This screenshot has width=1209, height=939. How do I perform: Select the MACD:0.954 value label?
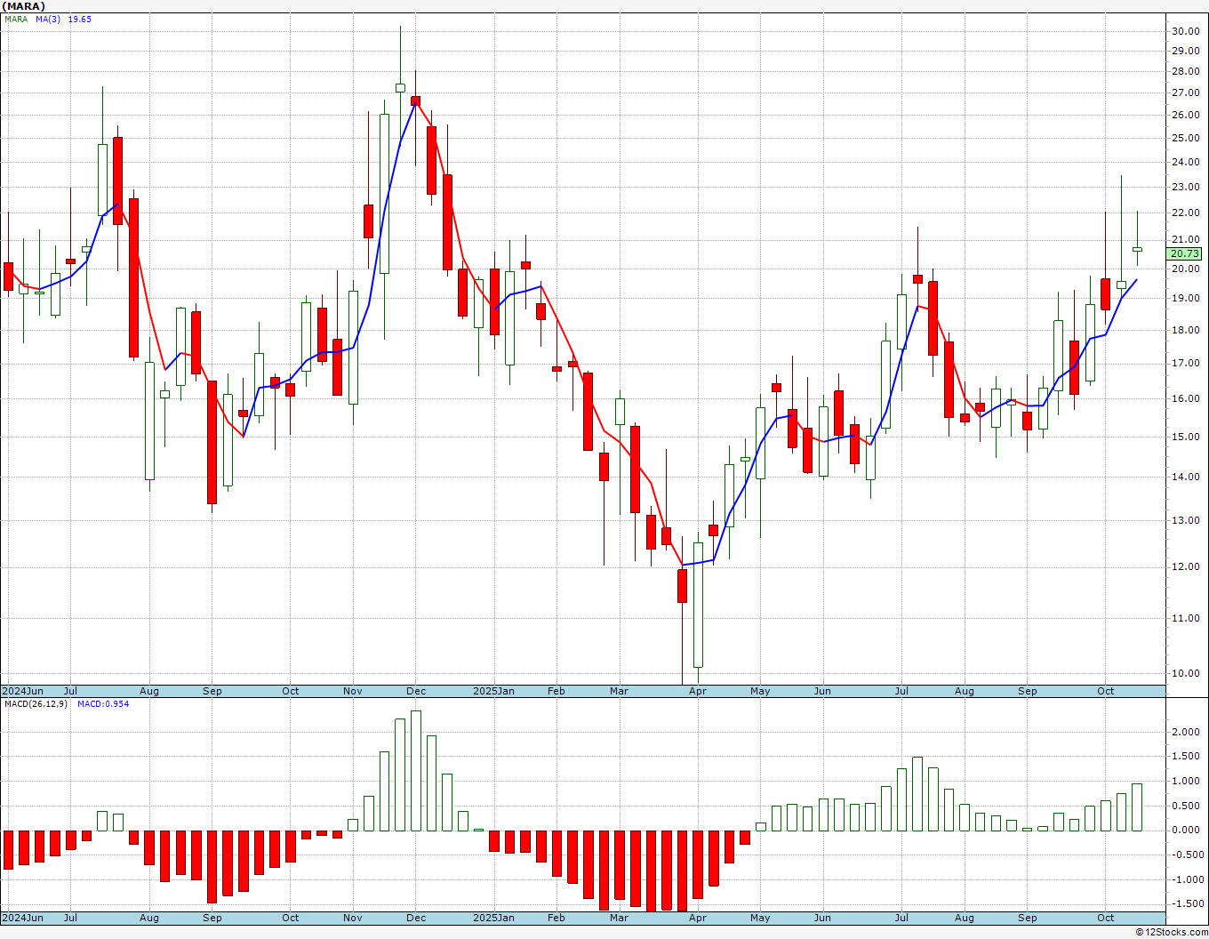click(103, 704)
